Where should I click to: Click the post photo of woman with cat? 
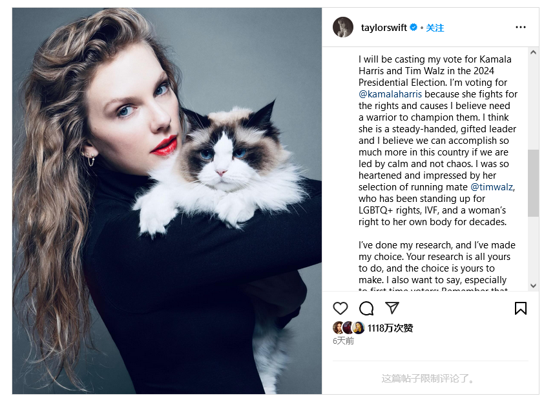tap(167, 201)
